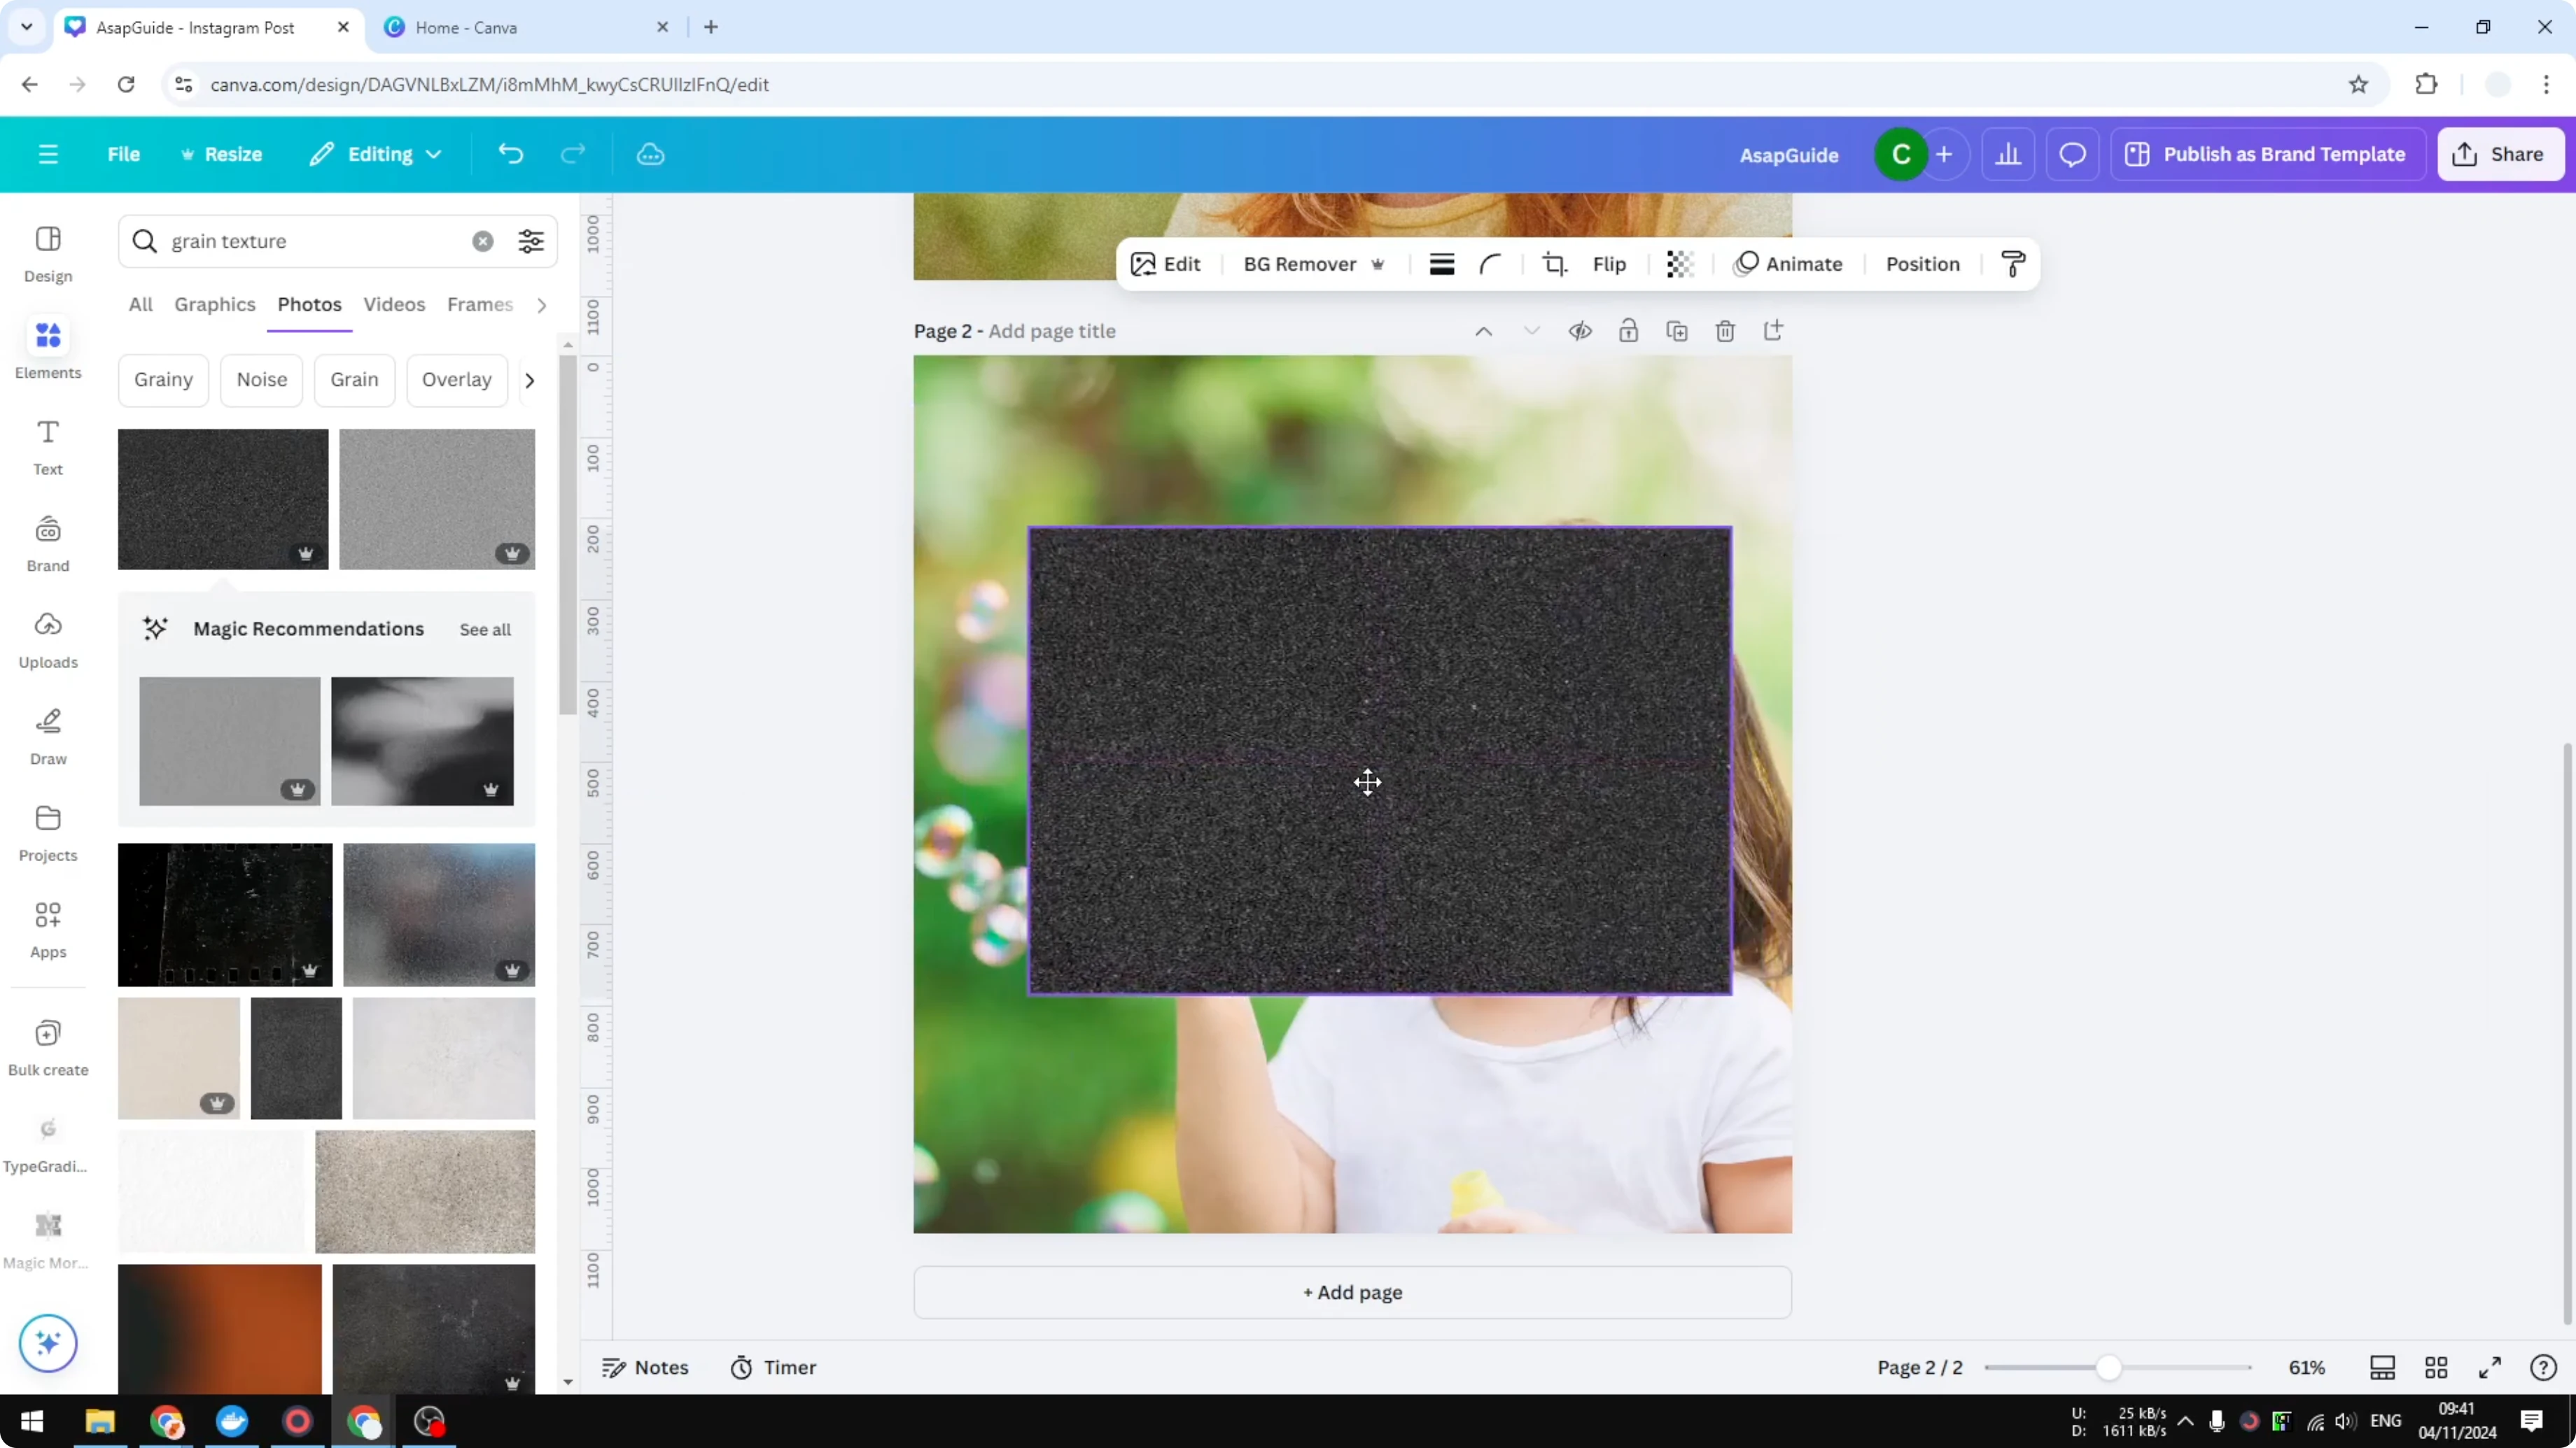
Task: Select the copy style paint roller tool
Action: [2013, 264]
